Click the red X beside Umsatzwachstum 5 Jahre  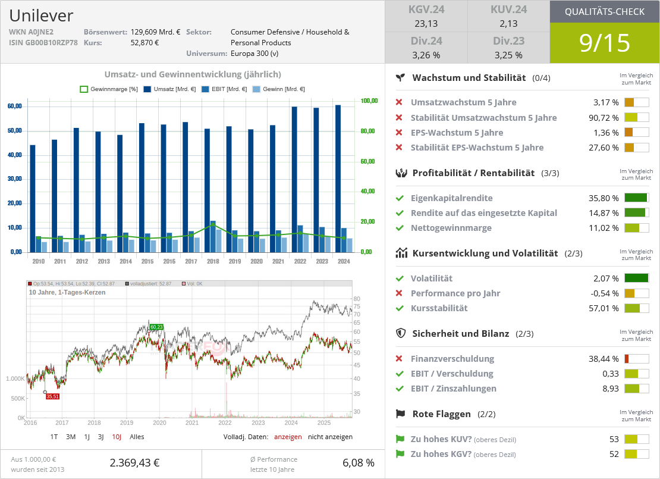(400, 102)
